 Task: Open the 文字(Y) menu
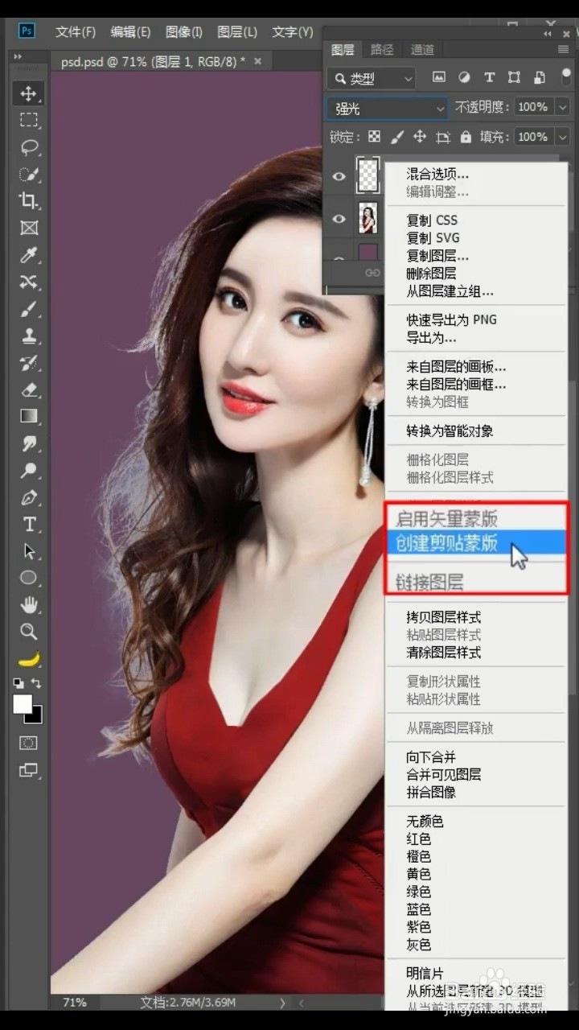coord(293,31)
